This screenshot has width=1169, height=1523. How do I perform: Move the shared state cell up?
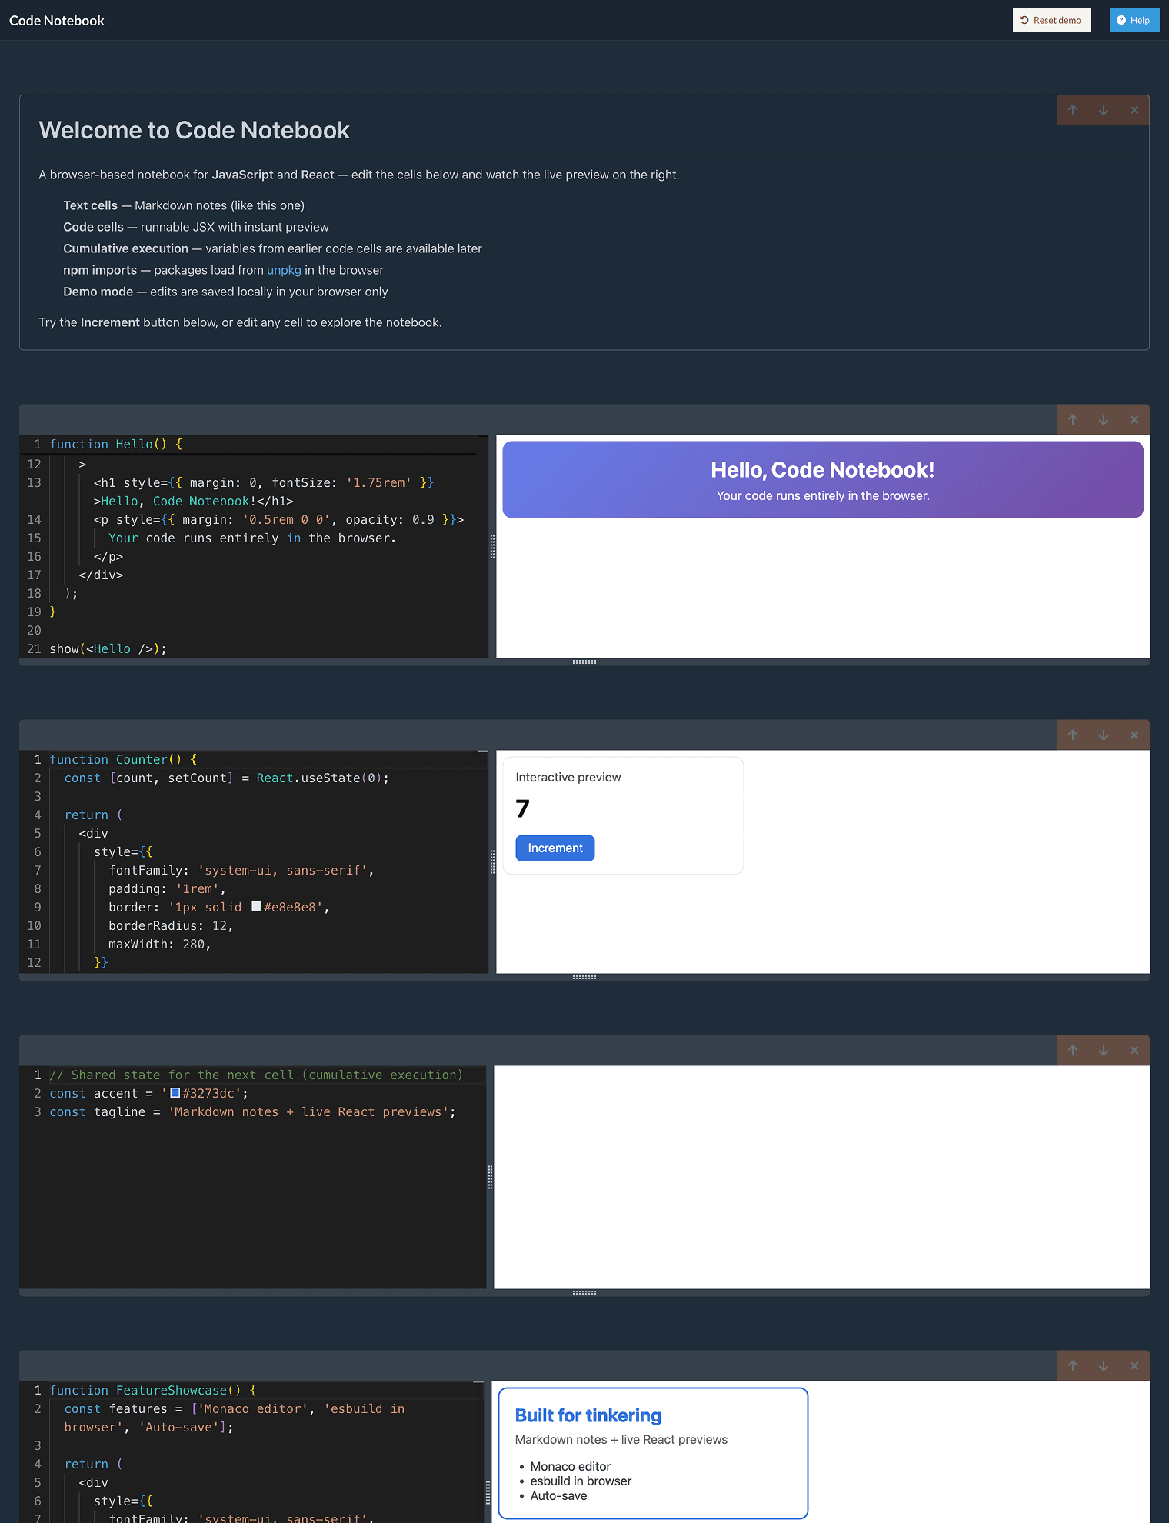(x=1073, y=1050)
